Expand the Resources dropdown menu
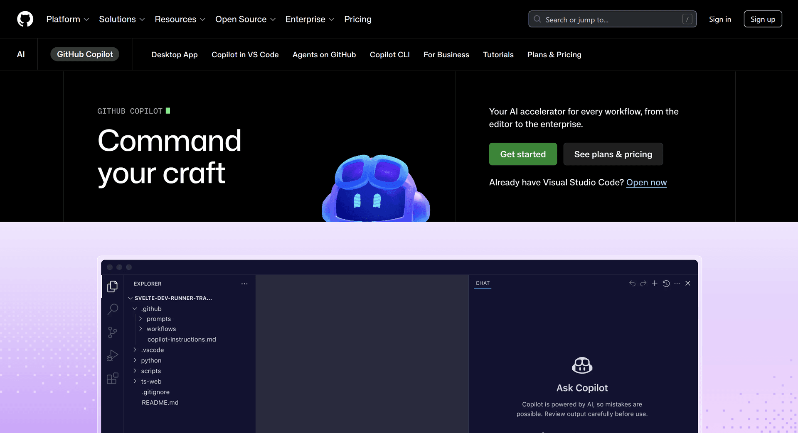 (180, 19)
